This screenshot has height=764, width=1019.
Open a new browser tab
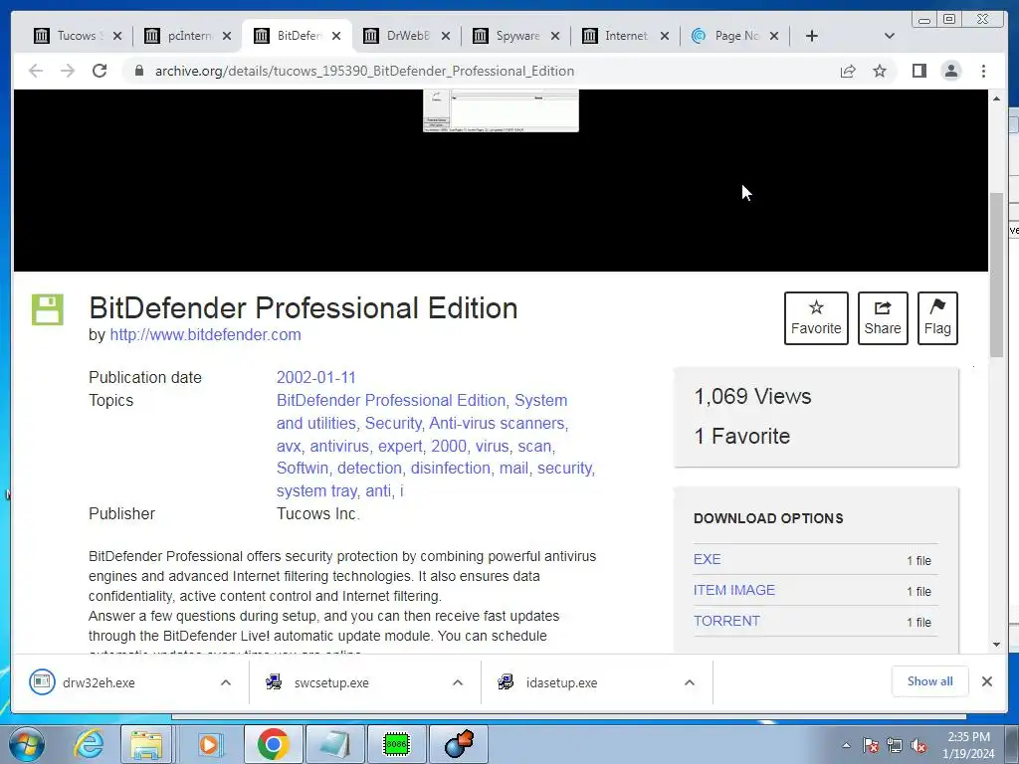[812, 36]
